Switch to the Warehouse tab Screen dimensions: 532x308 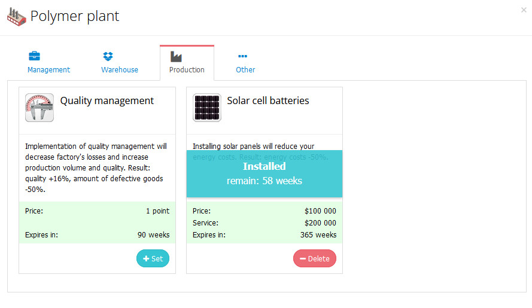120,69
